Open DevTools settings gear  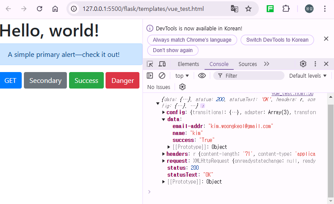303,64
